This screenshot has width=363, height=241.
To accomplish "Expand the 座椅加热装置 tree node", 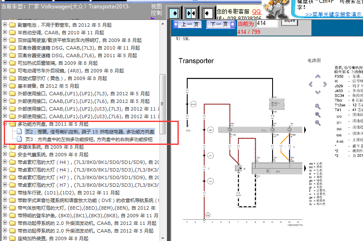I will pos(5,238).
